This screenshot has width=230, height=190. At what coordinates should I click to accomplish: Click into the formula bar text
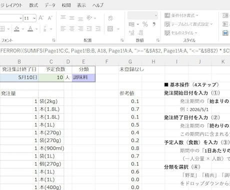(115, 50)
